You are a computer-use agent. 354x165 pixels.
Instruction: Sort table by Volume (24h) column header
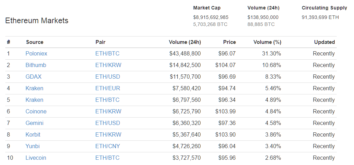(x=185, y=42)
